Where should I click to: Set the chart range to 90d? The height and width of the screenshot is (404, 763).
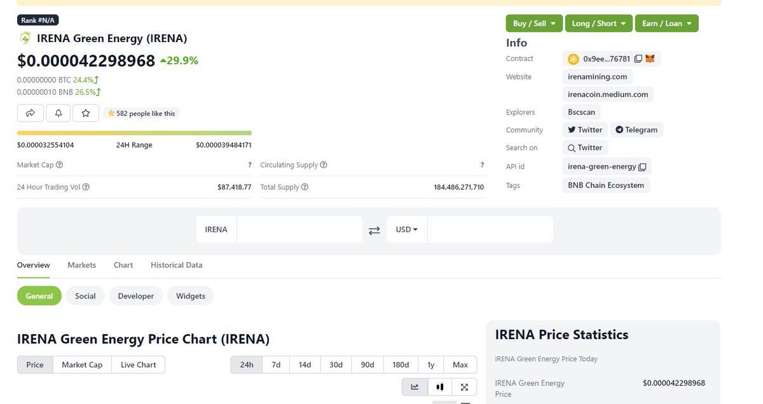(368, 365)
